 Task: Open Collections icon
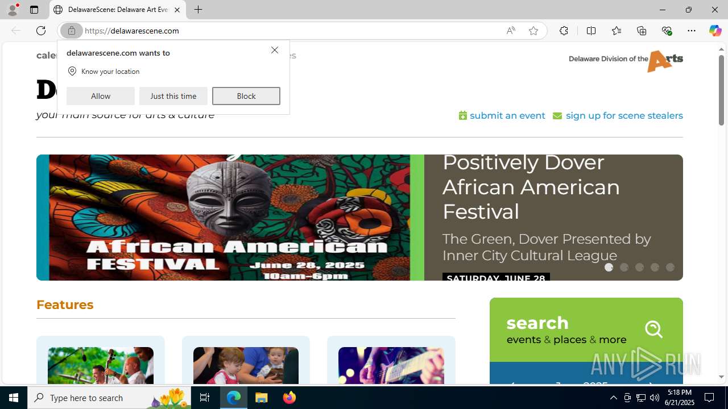pyautogui.click(x=642, y=31)
